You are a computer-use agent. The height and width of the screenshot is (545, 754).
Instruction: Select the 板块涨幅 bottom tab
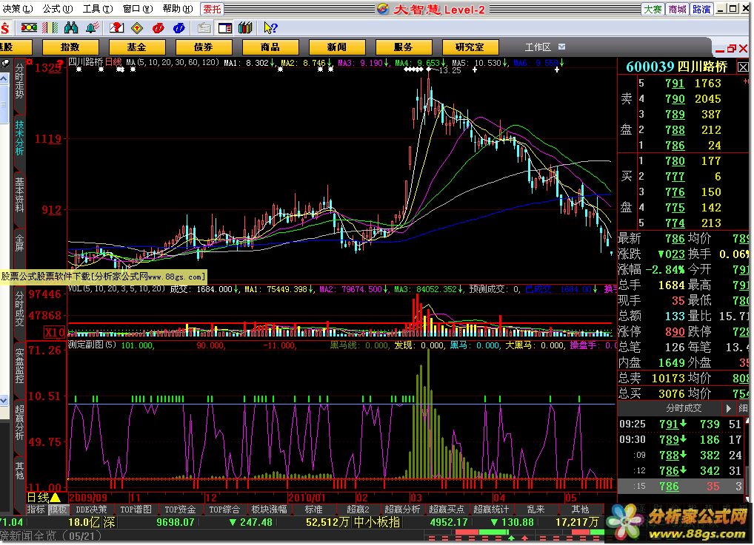pyautogui.click(x=270, y=510)
